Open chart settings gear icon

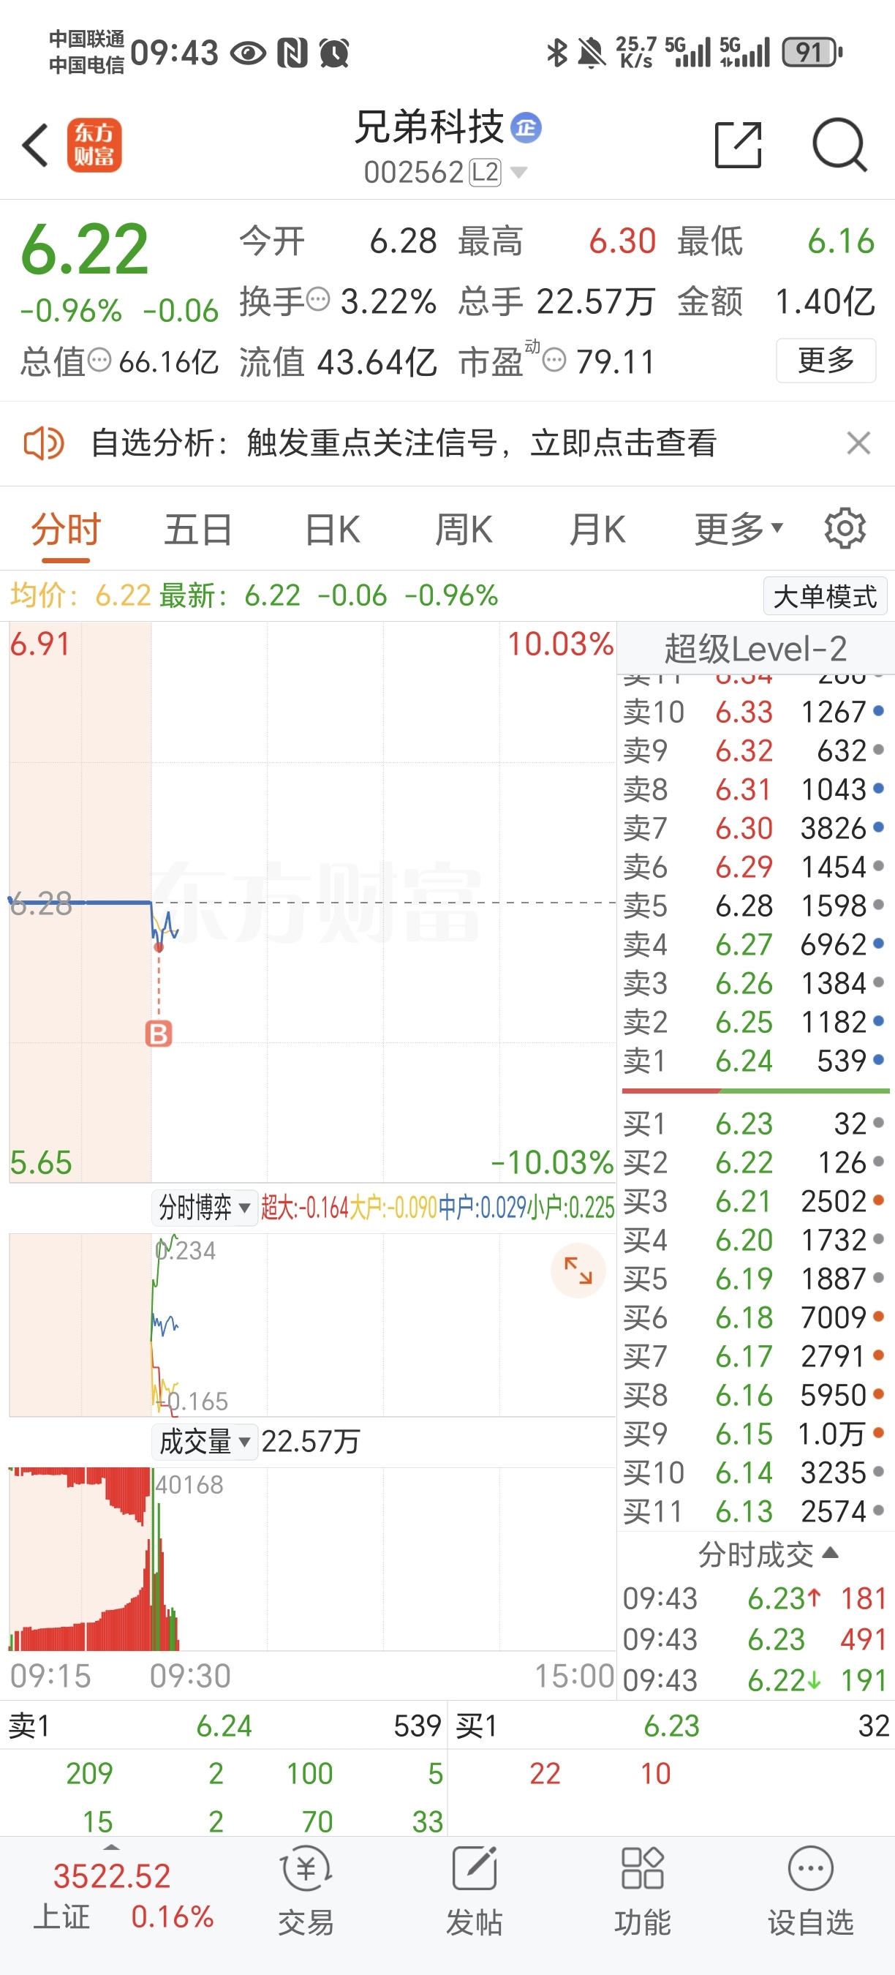click(845, 527)
